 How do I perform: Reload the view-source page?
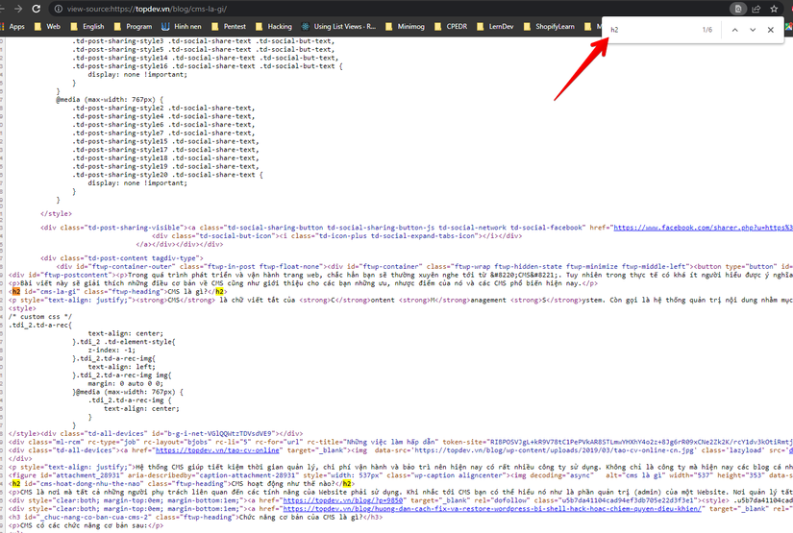(x=36, y=9)
